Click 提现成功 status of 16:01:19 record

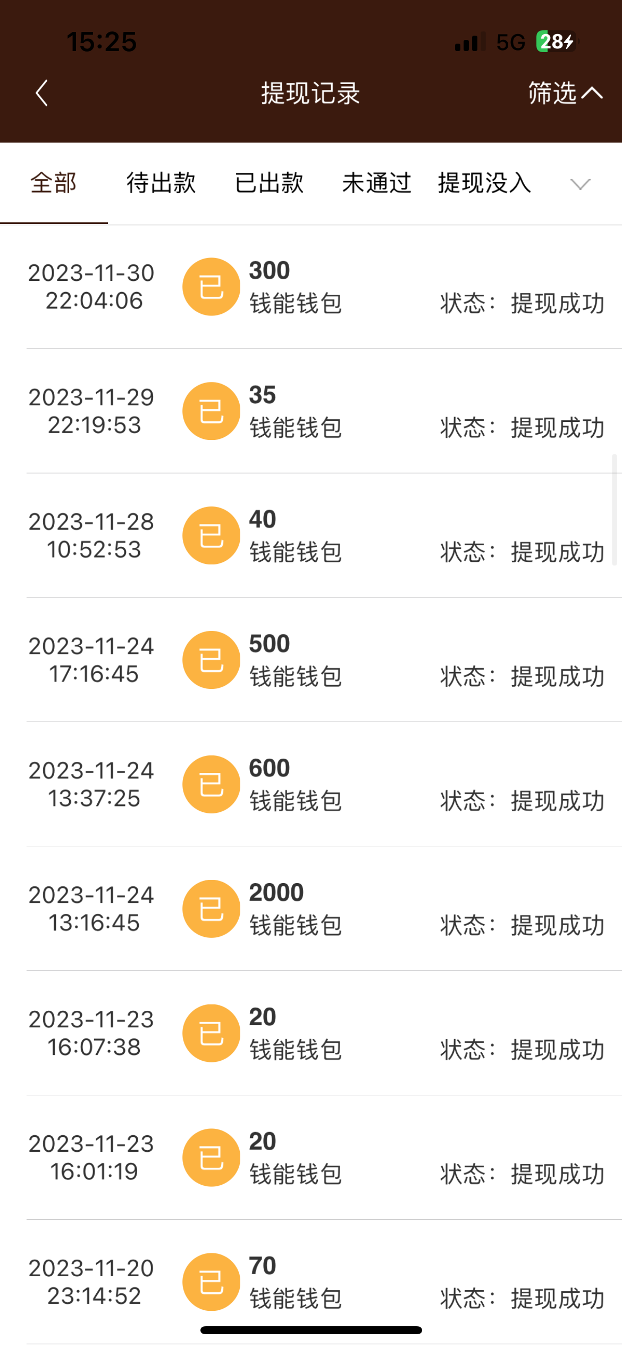(x=557, y=1174)
